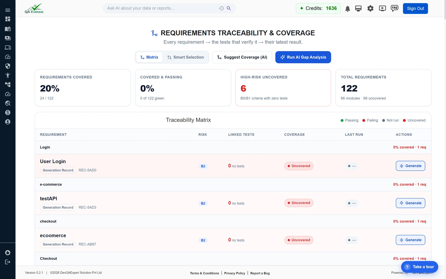Click the Uncovered legend item

pos(414,120)
